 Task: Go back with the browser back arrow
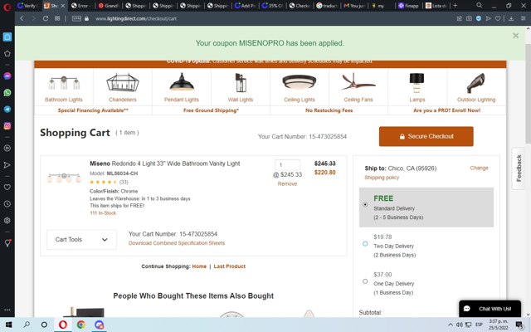tap(22, 18)
